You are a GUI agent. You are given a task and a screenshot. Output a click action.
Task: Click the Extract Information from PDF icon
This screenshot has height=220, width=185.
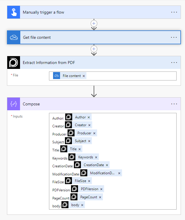point(14,63)
